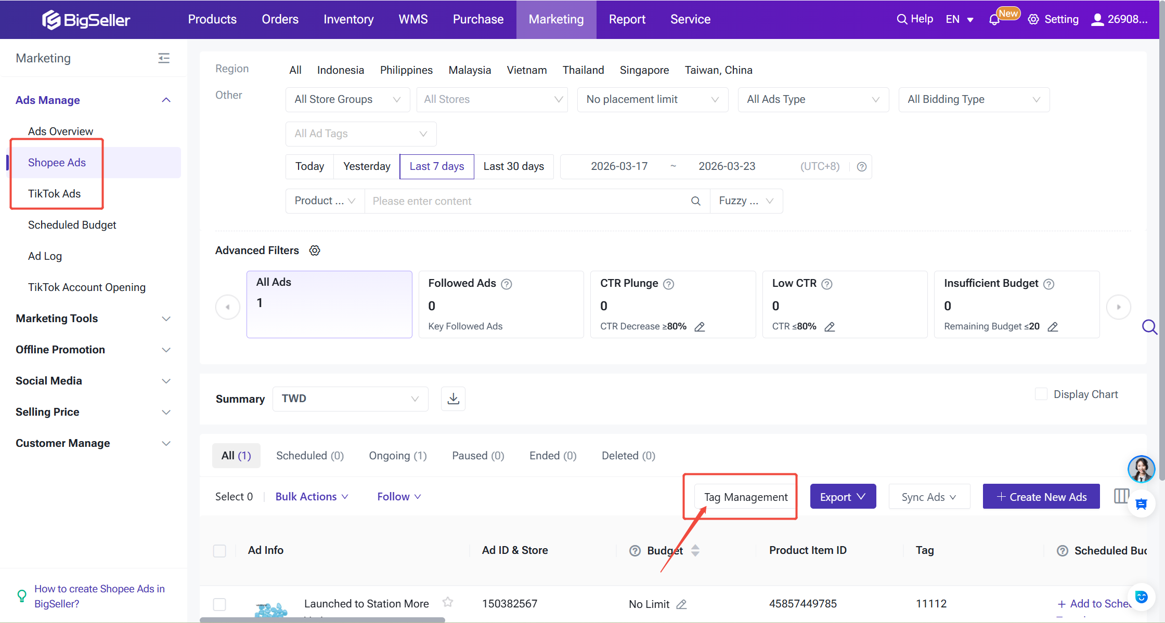
Task: Click the Create New Ads button
Action: tap(1041, 496)
